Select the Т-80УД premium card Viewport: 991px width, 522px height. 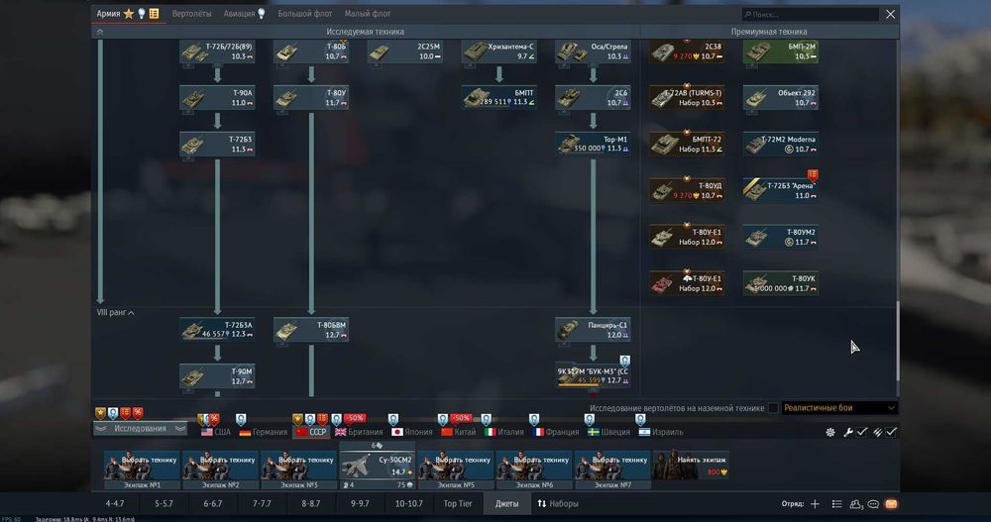pyautogui.click(x=687, y=191)
